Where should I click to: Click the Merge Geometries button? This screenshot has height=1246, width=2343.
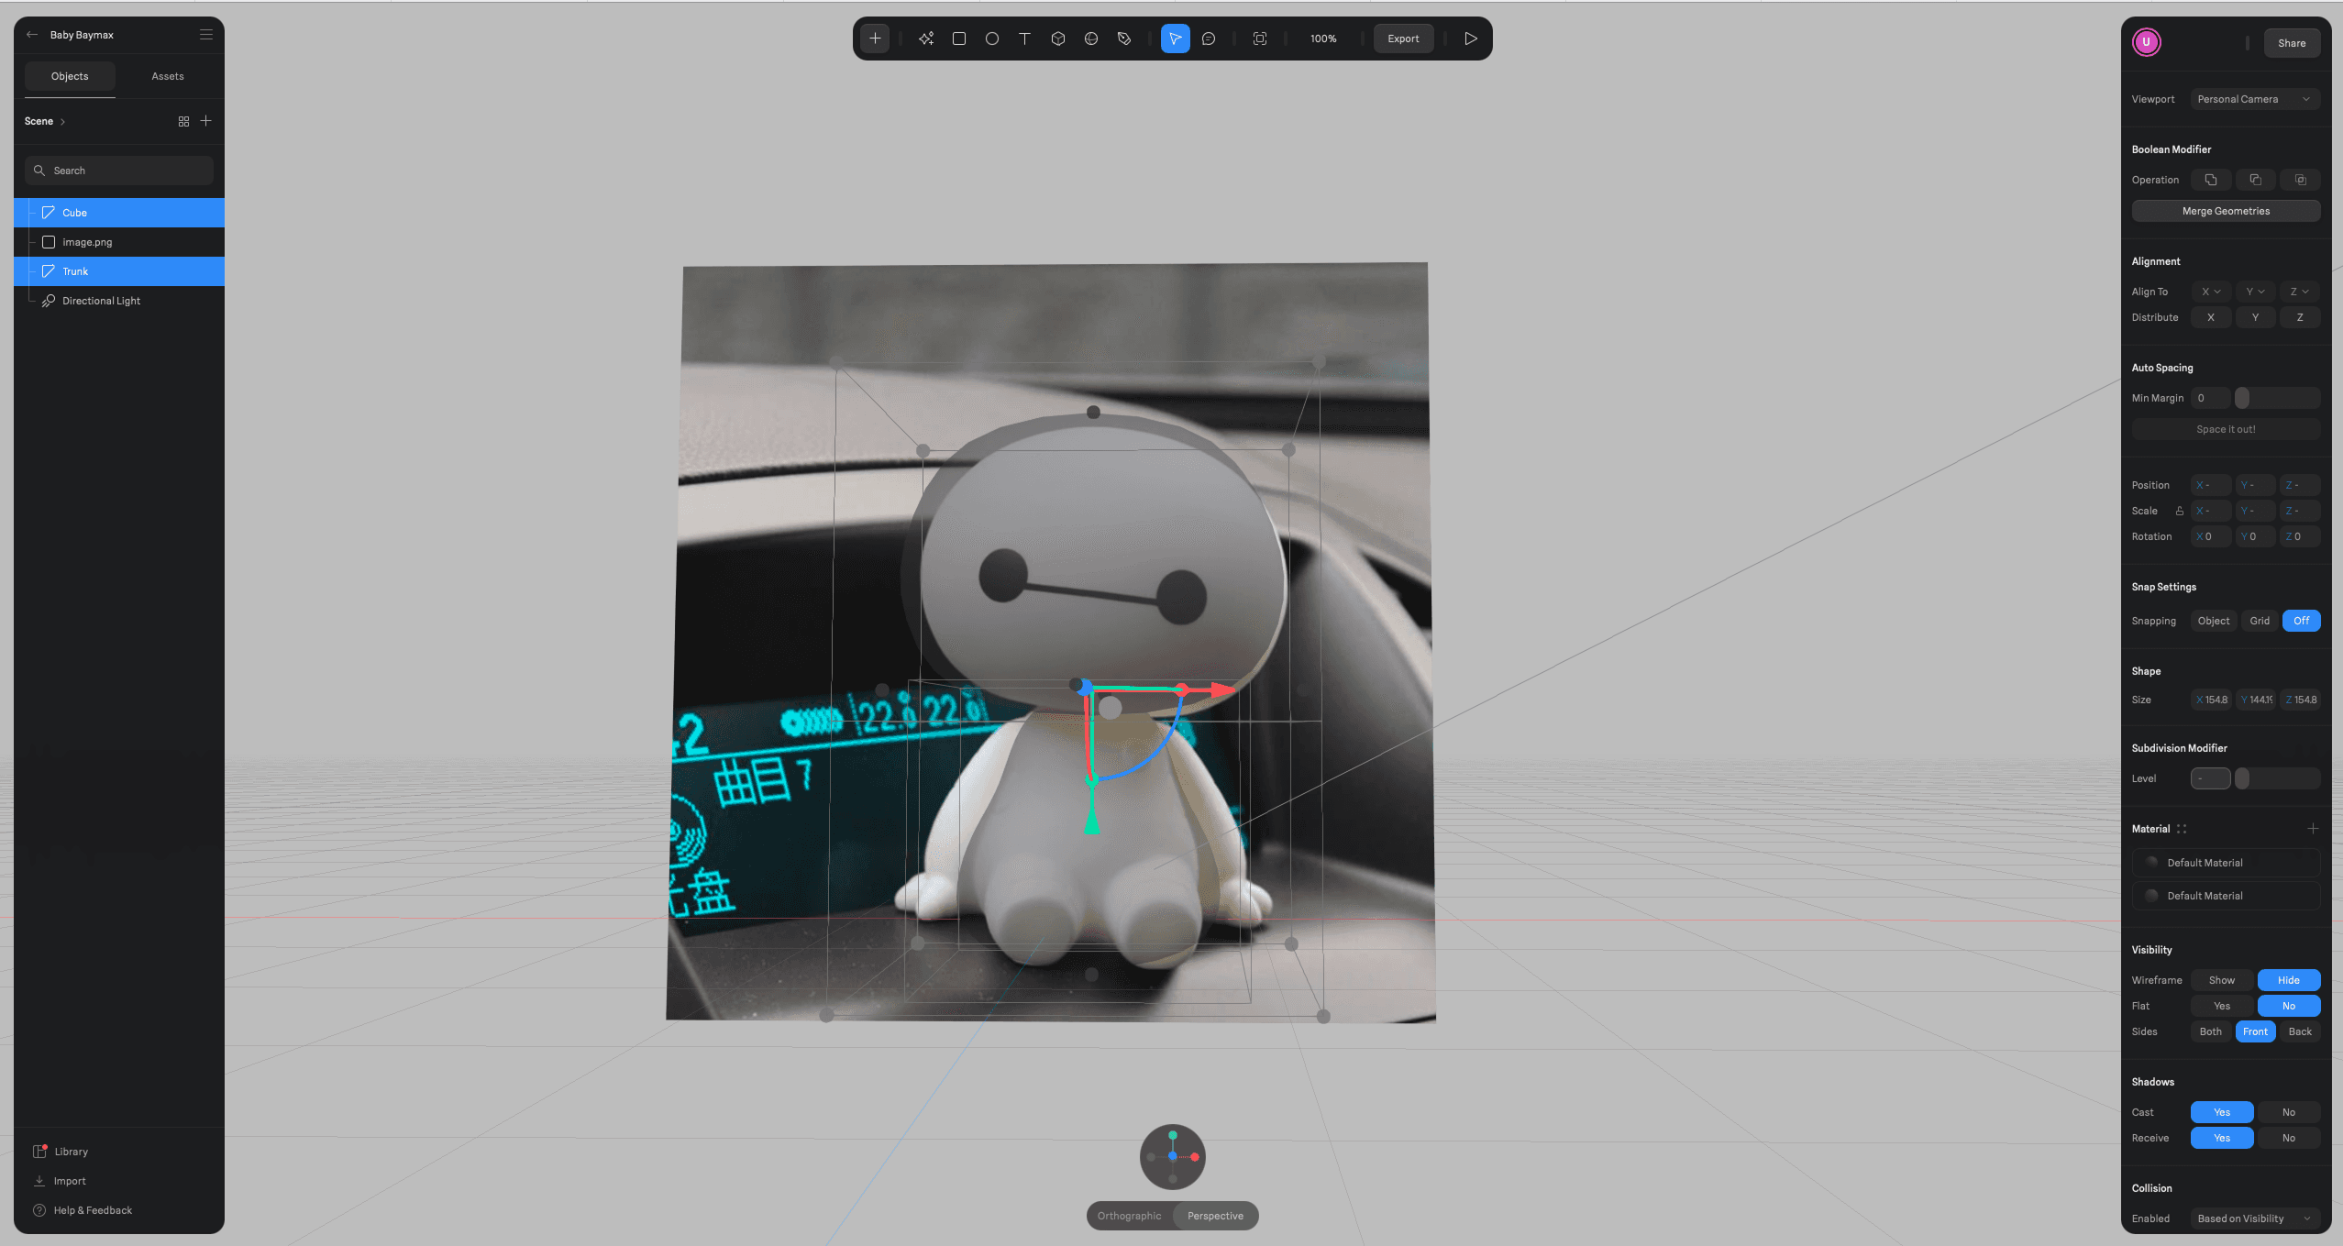(2226, 211)
